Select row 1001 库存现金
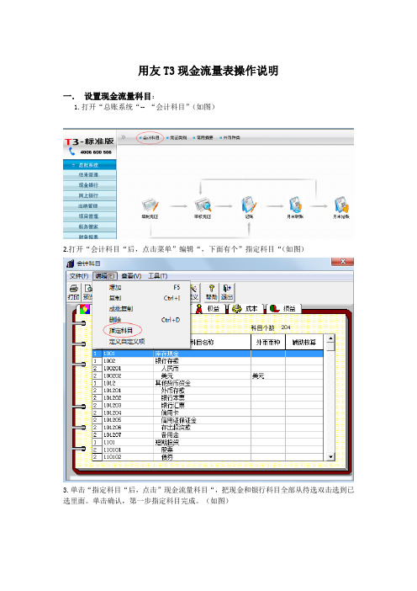 click(208, 354)
